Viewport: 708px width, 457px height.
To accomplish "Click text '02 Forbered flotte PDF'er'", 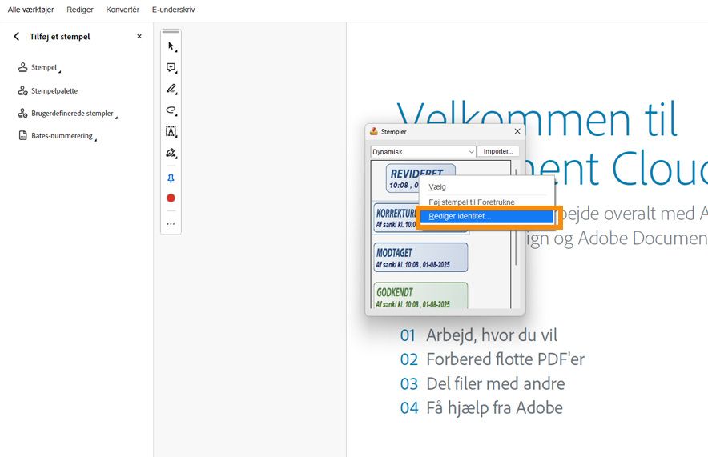I will [x=493, y=359].
